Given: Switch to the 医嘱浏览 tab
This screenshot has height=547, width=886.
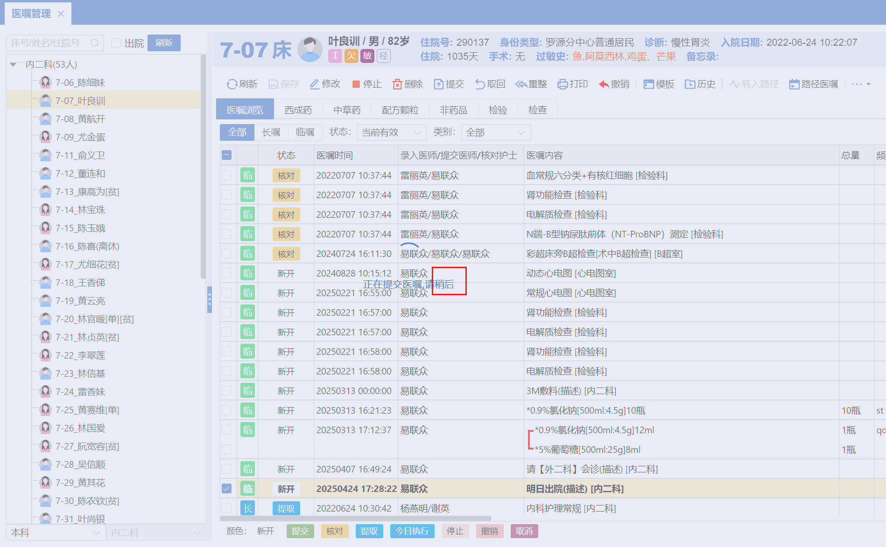Looking at the screenshot, I should [245, 110].
